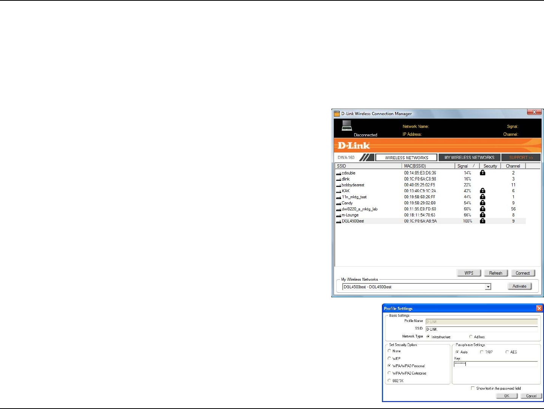Sort networks by the Signal column header

click(x=467, y=166)
